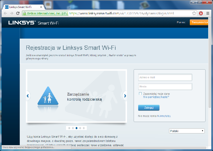This screenshot has height=151, width=213.
Task: Click the Użyj konta Linksys Smart Wi-Fi paragraph
Action: click(75, 141)
